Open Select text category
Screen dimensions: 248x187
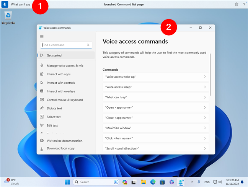point(66,117)
